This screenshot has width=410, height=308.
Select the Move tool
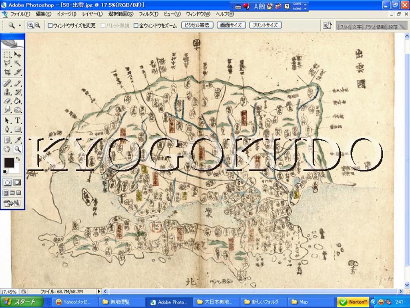tap(17, 55)
